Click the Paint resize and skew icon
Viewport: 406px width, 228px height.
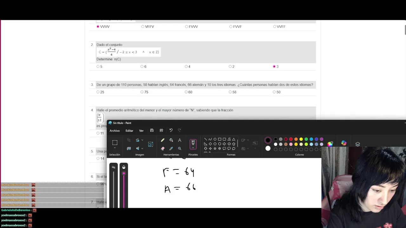coord(150,144)
